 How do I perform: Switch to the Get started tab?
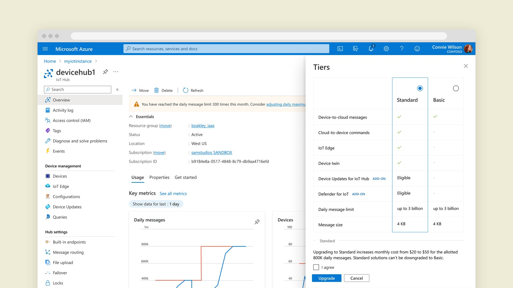(x=186, y=177)
